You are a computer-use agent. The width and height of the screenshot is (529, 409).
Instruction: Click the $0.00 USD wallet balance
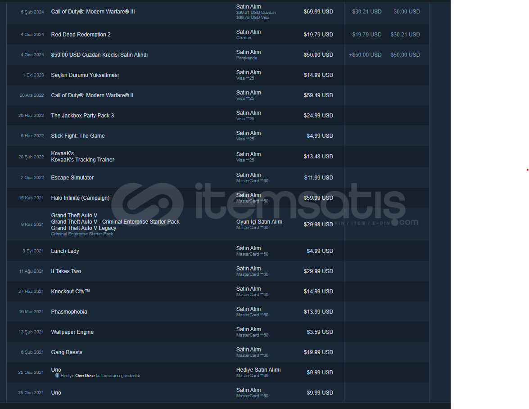407,12
